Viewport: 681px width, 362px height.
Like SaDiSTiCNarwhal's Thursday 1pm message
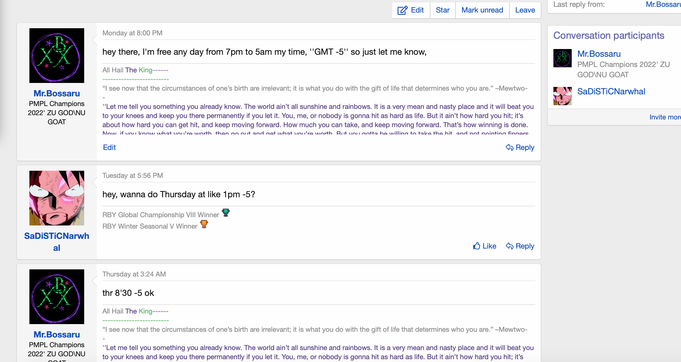point(485,246)
